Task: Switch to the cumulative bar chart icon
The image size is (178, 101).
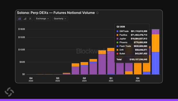Action: (x=25, y=19)
